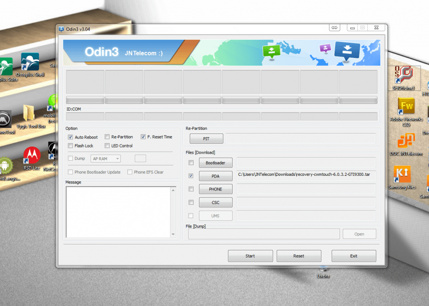Screen dimensions: 429x306
Task: Click the PIT file path field
Action: pos(301,139)
